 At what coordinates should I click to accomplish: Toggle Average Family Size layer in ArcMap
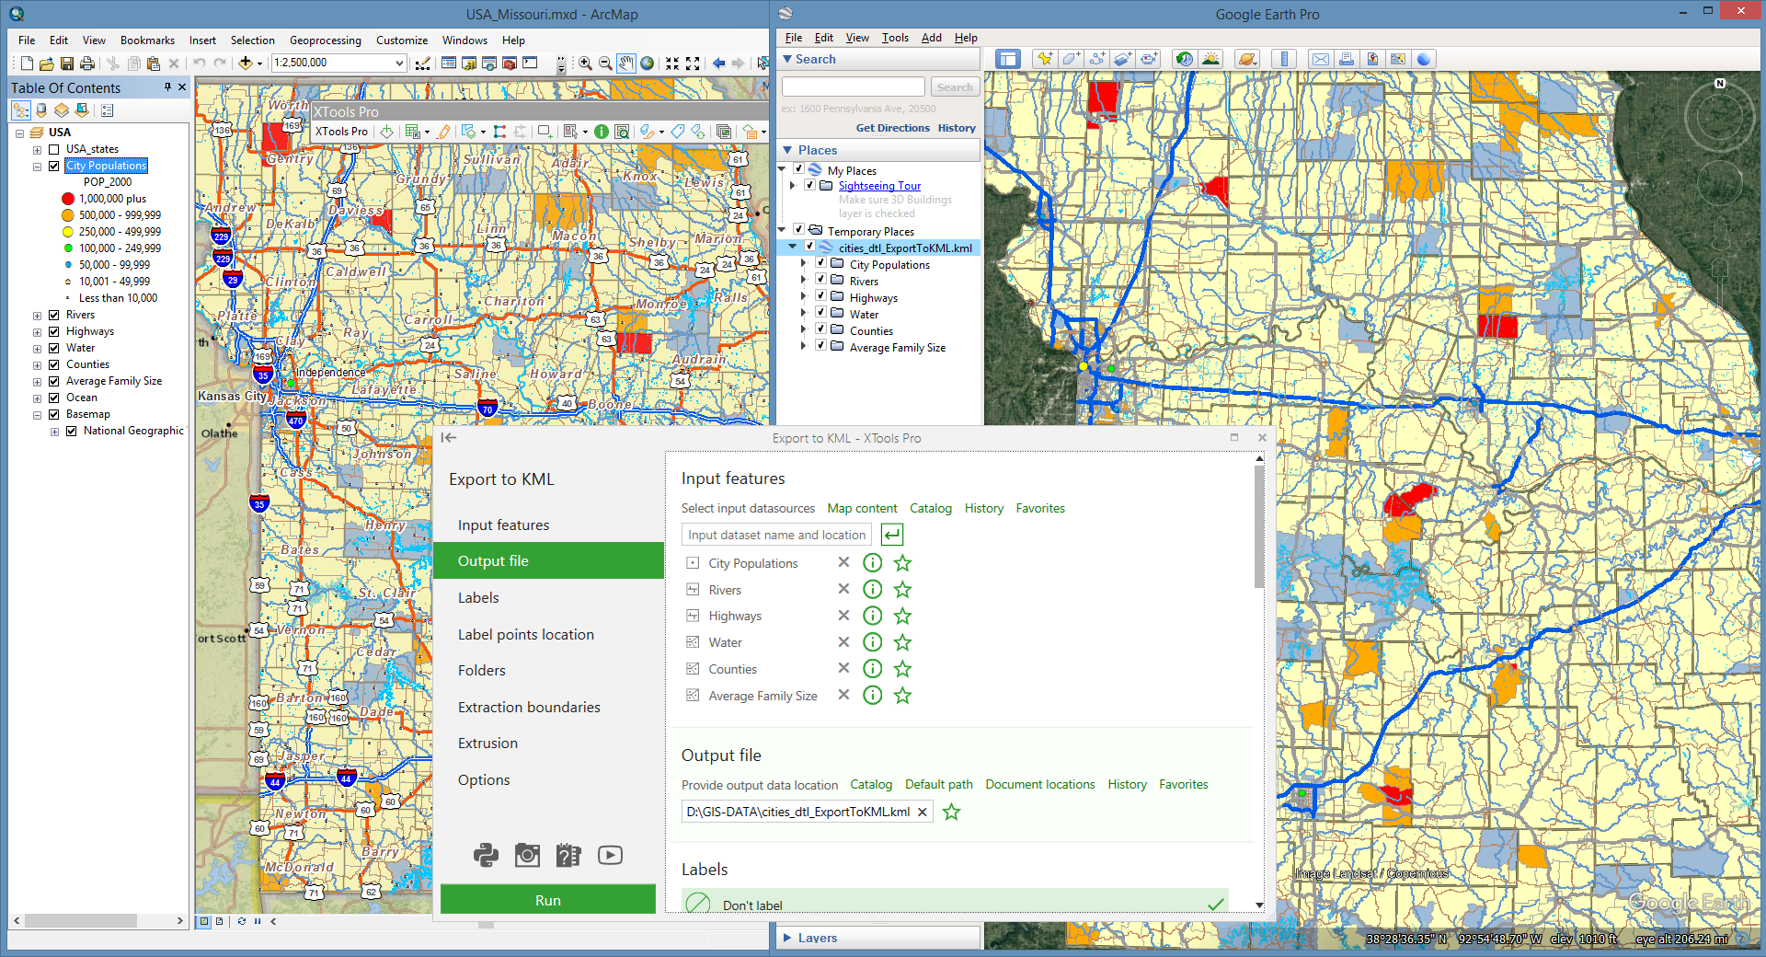pos(54,381)
